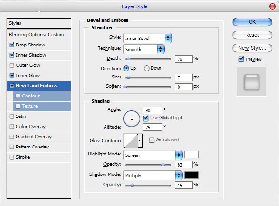
Task: Enable the Outer Glow checkbox
Action: (x=12, y=65)
